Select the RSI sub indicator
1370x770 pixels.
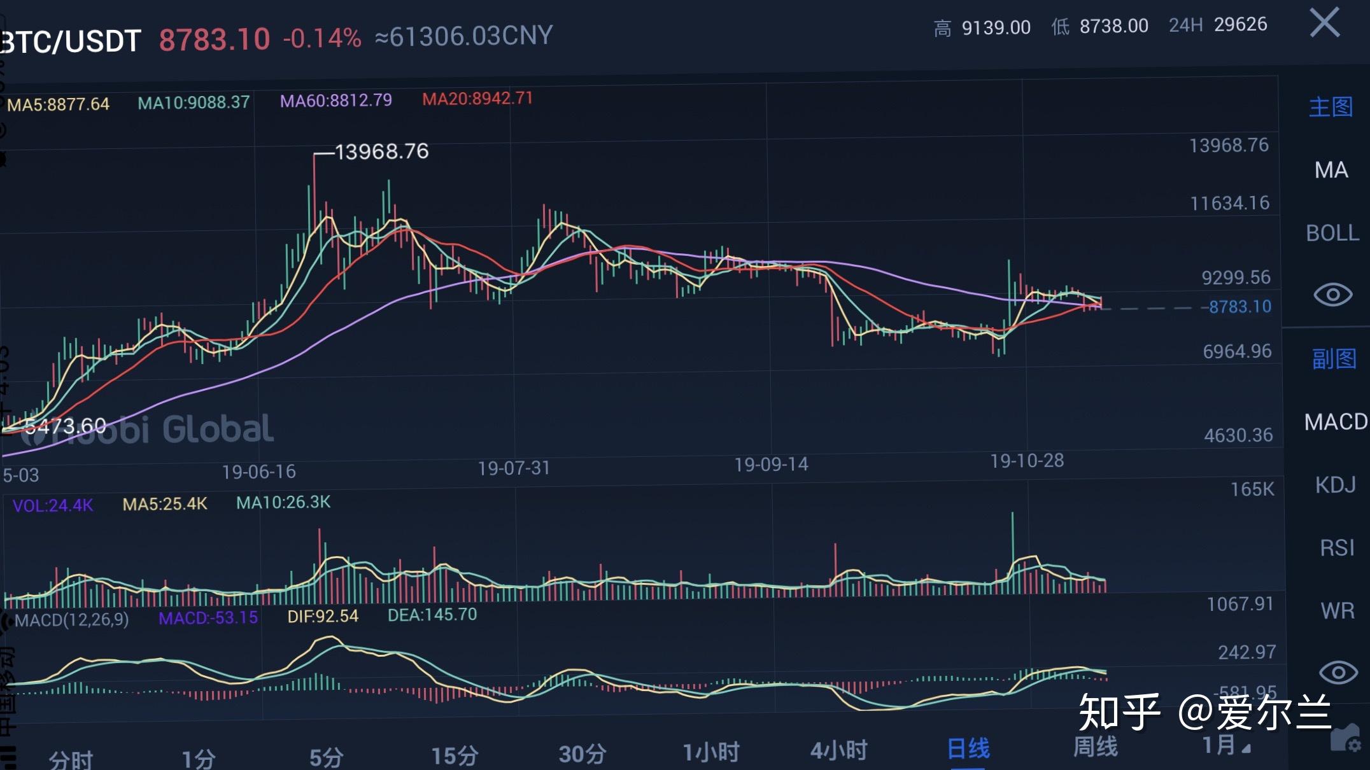point(1336,548)
